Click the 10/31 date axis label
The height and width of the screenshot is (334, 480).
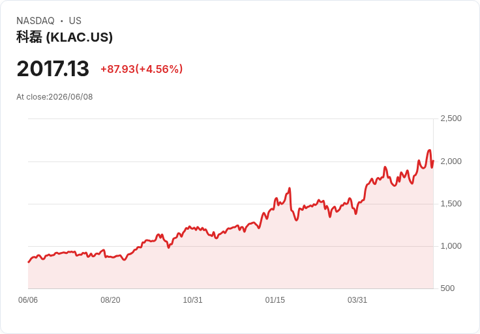click(x=192, y=300)
